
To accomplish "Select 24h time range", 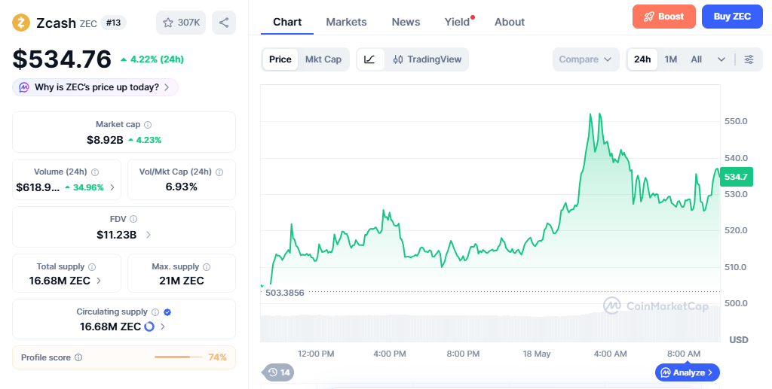I will 642,59.
